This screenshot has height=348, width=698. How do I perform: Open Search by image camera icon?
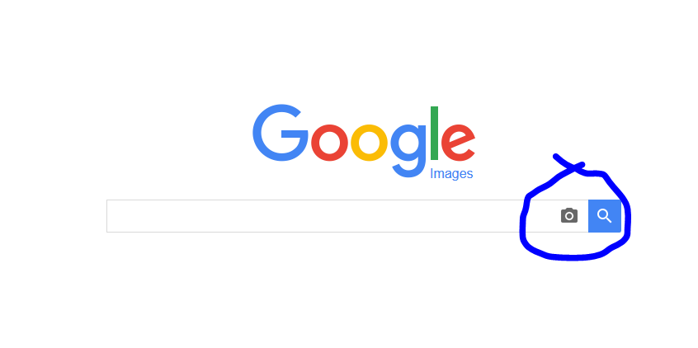(x=569, y=215)
